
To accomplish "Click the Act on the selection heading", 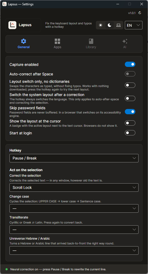I will [26, 170].
